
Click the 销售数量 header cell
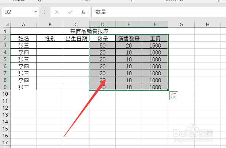[129, 38]
